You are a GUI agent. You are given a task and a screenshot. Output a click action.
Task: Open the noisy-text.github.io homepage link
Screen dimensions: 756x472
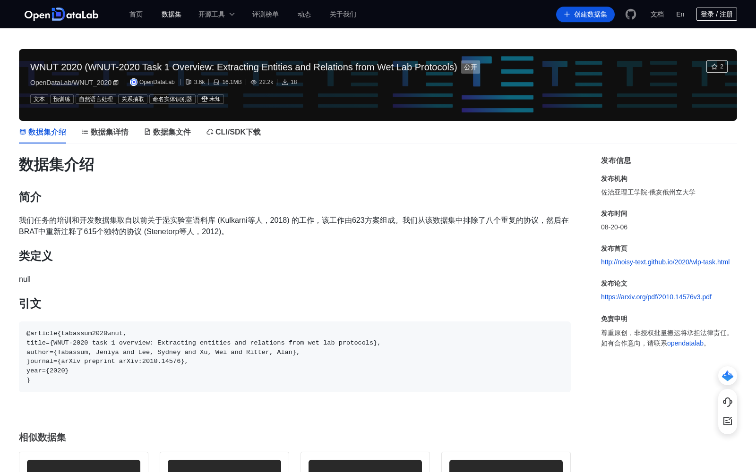coord(665,262)
